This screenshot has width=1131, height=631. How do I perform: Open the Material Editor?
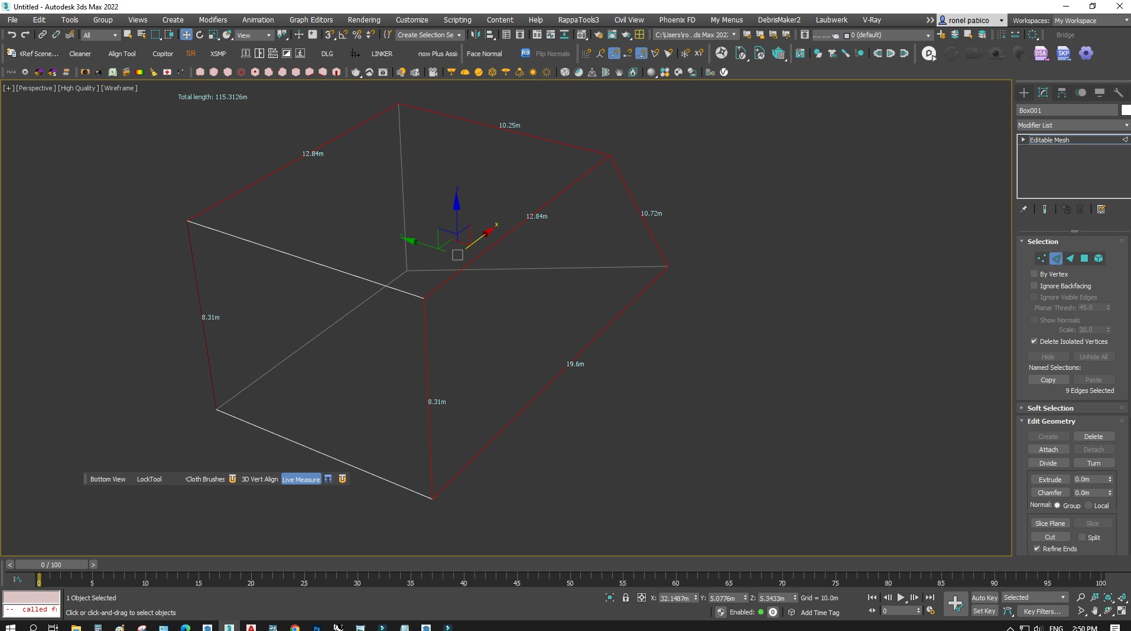581,35
